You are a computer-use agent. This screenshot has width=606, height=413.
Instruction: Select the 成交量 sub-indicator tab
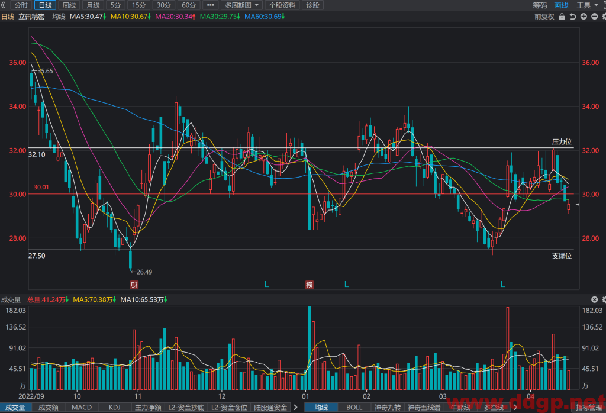15,407
